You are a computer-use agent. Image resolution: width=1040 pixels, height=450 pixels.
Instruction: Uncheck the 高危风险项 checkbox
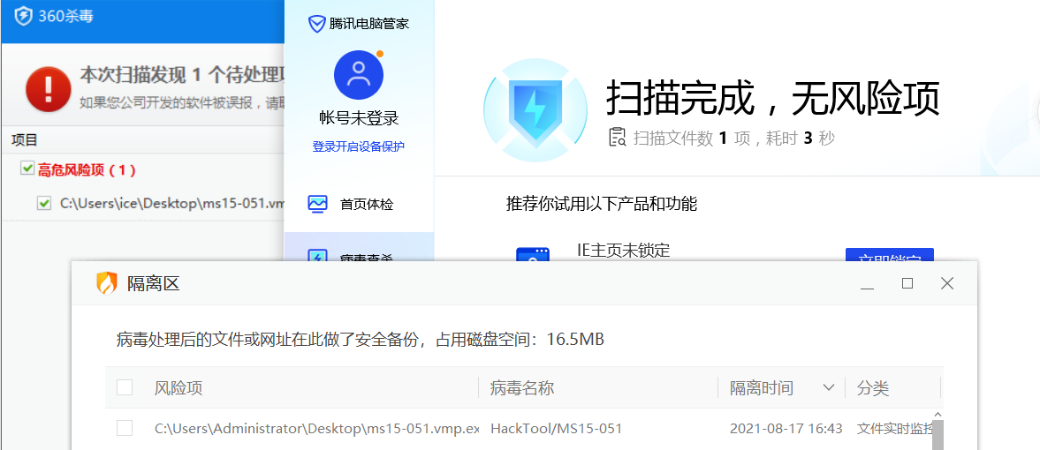click(x=27, y=169)
